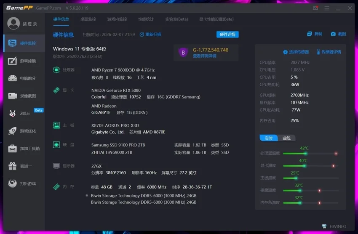The height and width of the screenshot is (234, 358).
Task: Open 喜加一 gift sidebar item
Action: click(24, 166)
